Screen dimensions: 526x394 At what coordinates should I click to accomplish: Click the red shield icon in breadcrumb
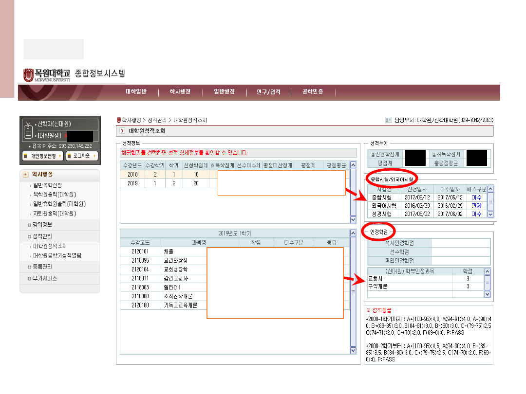[x=118, y=120]
